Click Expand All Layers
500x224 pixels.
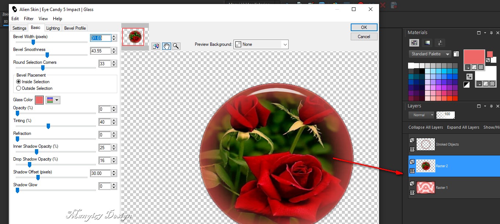463,127
